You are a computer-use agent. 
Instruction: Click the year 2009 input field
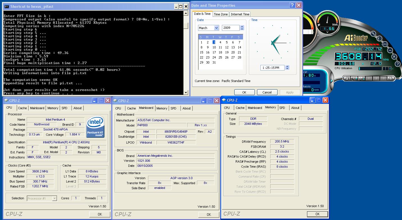click(x=231, y=28)
